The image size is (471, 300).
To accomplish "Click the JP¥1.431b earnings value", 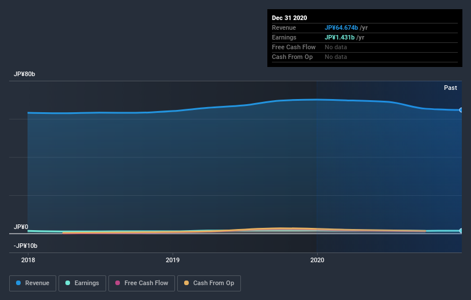I will tap(340, 37).
